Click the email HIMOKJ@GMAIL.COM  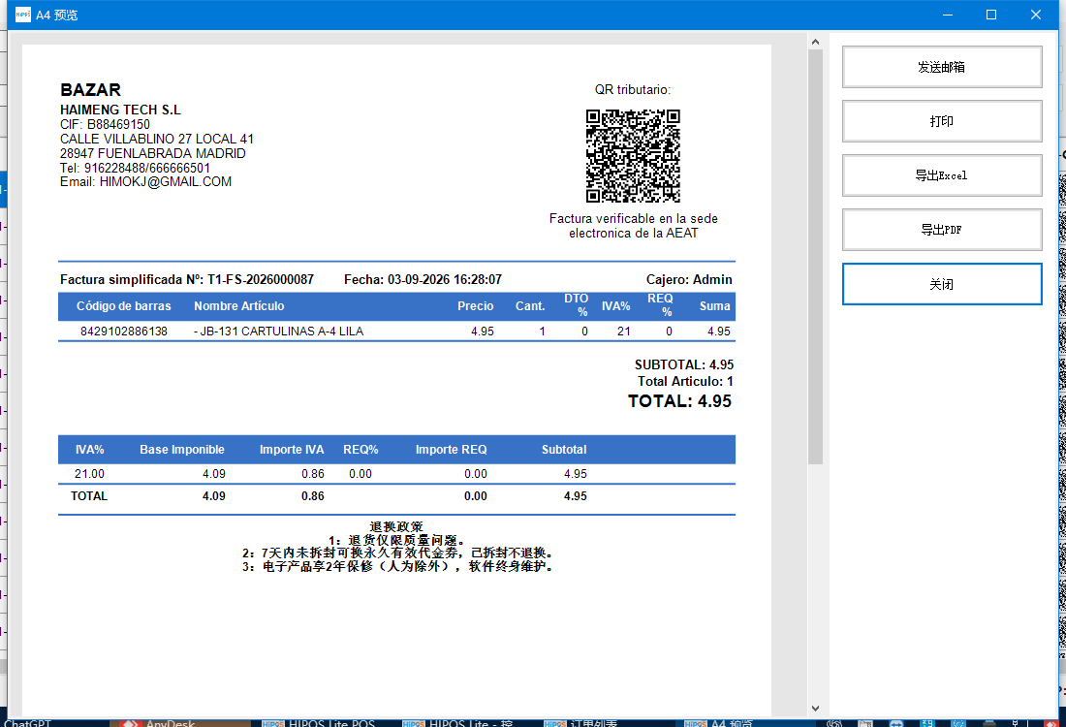(x=165, y=181)
